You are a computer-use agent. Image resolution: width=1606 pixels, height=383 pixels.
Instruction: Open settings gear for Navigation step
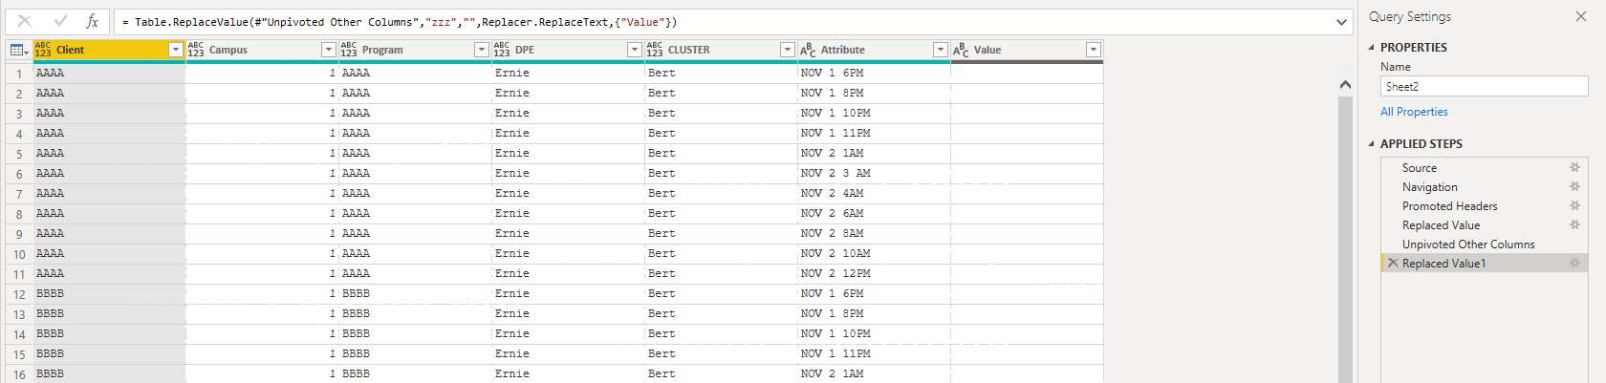(1574, 186)
